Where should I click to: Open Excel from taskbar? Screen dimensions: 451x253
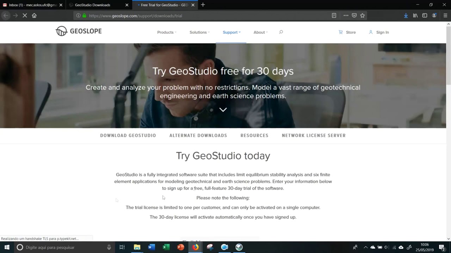(x=166, y=247)
